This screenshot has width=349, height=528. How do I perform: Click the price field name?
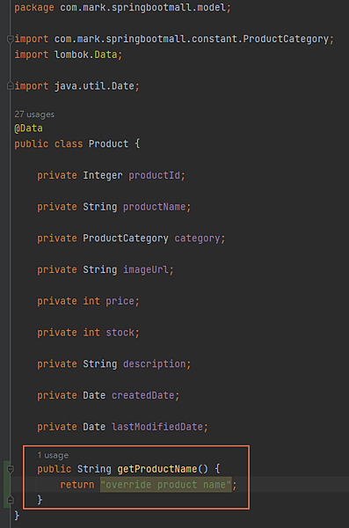point(120,301)
